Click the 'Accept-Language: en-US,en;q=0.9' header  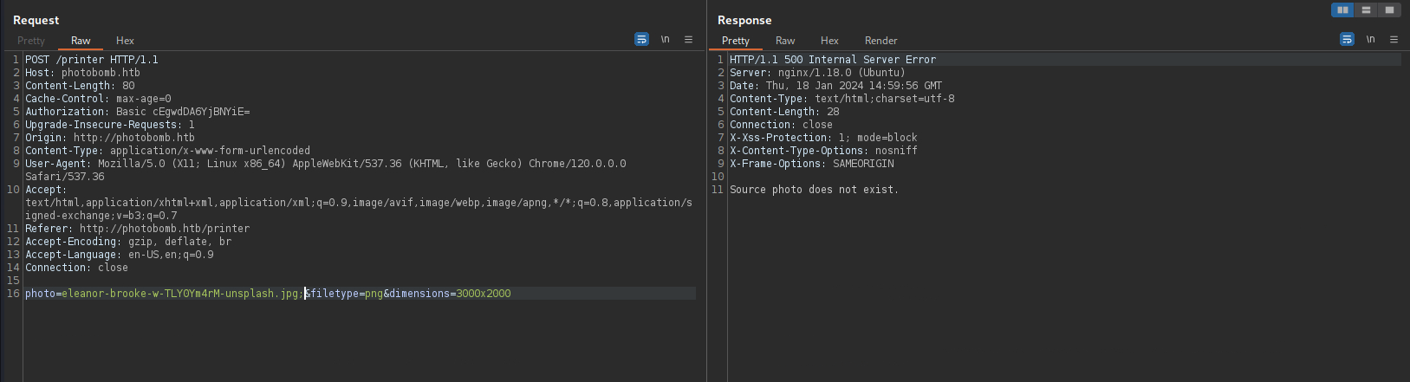click(x=120, y=255)
